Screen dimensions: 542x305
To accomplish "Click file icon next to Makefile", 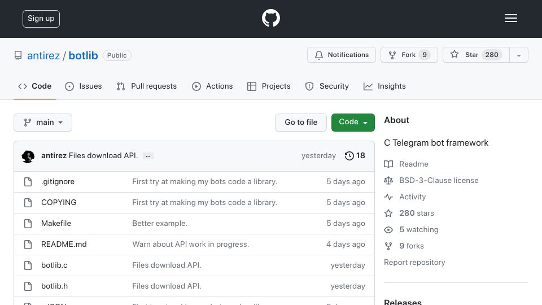I will click(28, 224).
